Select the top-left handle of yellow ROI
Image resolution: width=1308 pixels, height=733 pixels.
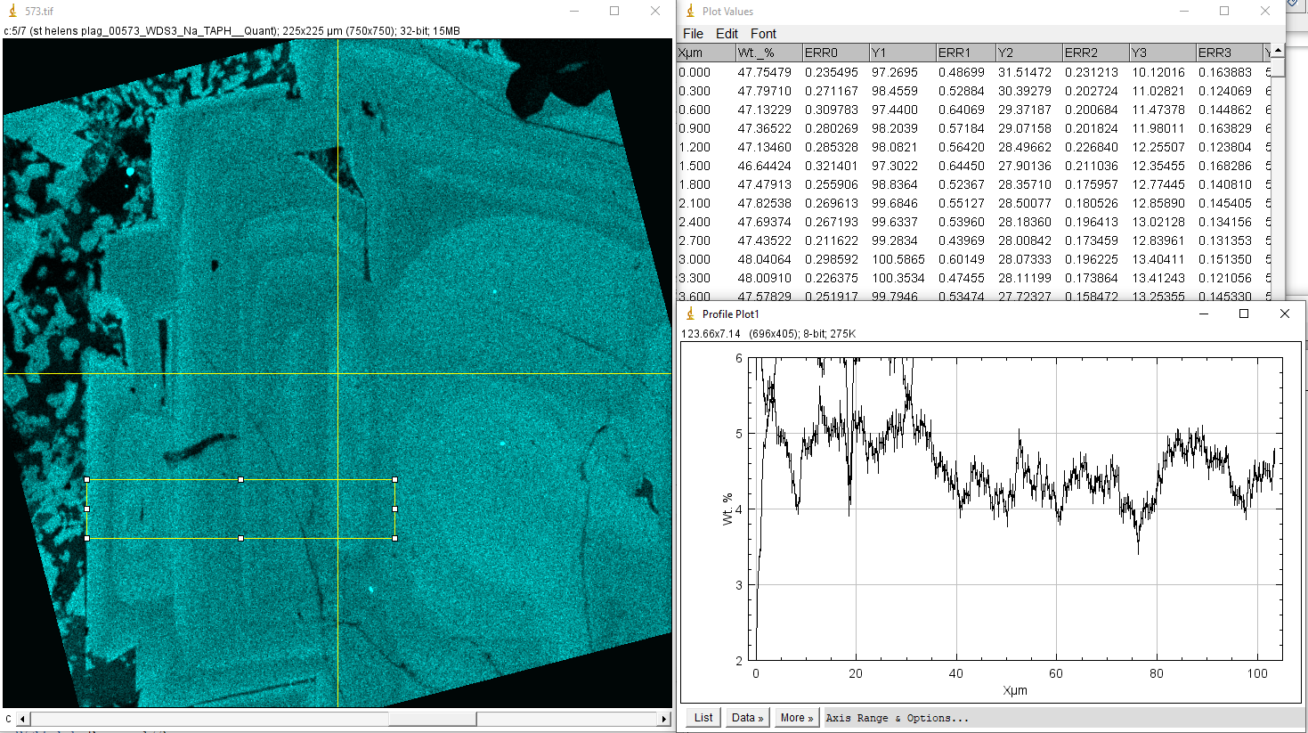87,480
